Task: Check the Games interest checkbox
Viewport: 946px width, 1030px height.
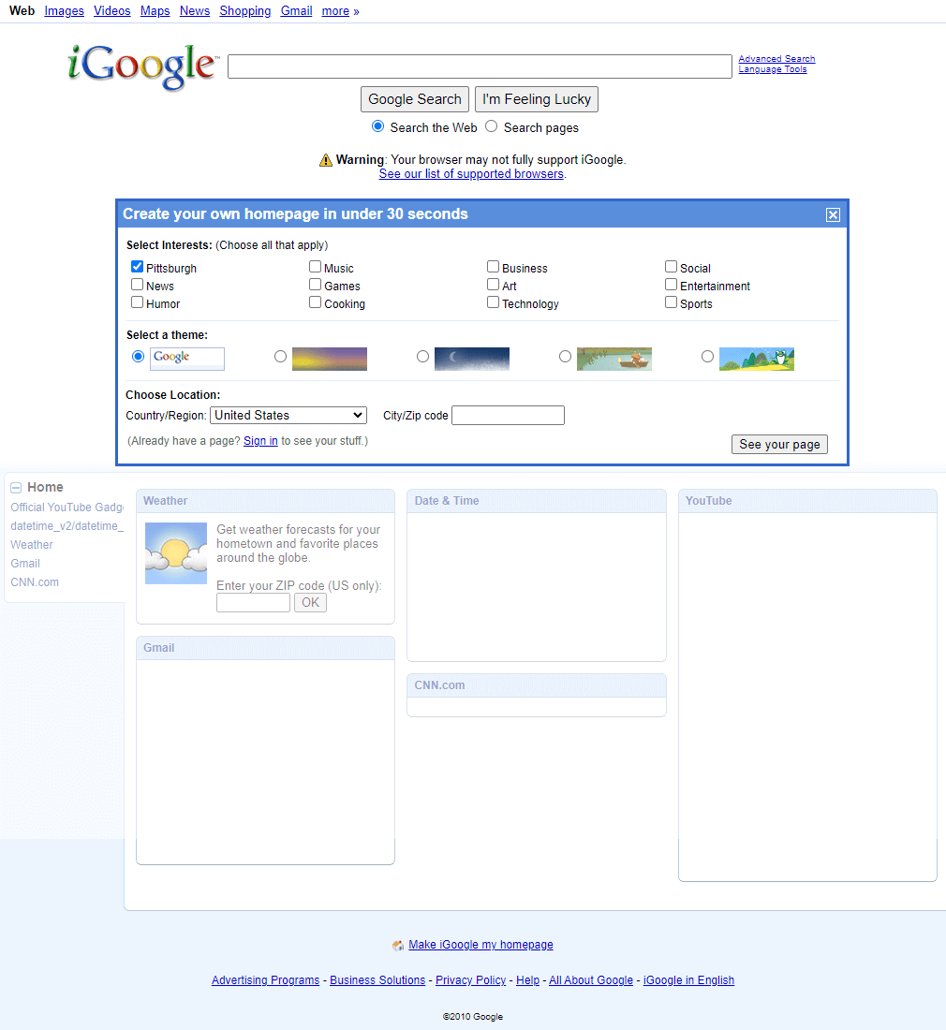Action: click(315, 285)
